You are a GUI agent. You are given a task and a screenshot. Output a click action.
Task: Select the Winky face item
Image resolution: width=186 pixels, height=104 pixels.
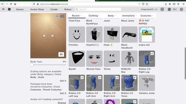tap(112, 59)
